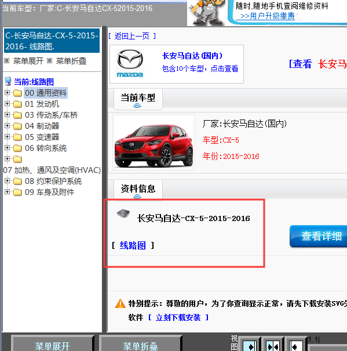Click the 08 约束保护系统 folder icon
This screenshot has width=347, height=351.
coord(17,181)
